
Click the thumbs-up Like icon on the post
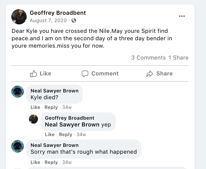click(x=33, y=74)
